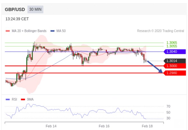Click the green 1.3065 resistance label
The height and width of the screenshot is (130, 188).
(171, 43)
